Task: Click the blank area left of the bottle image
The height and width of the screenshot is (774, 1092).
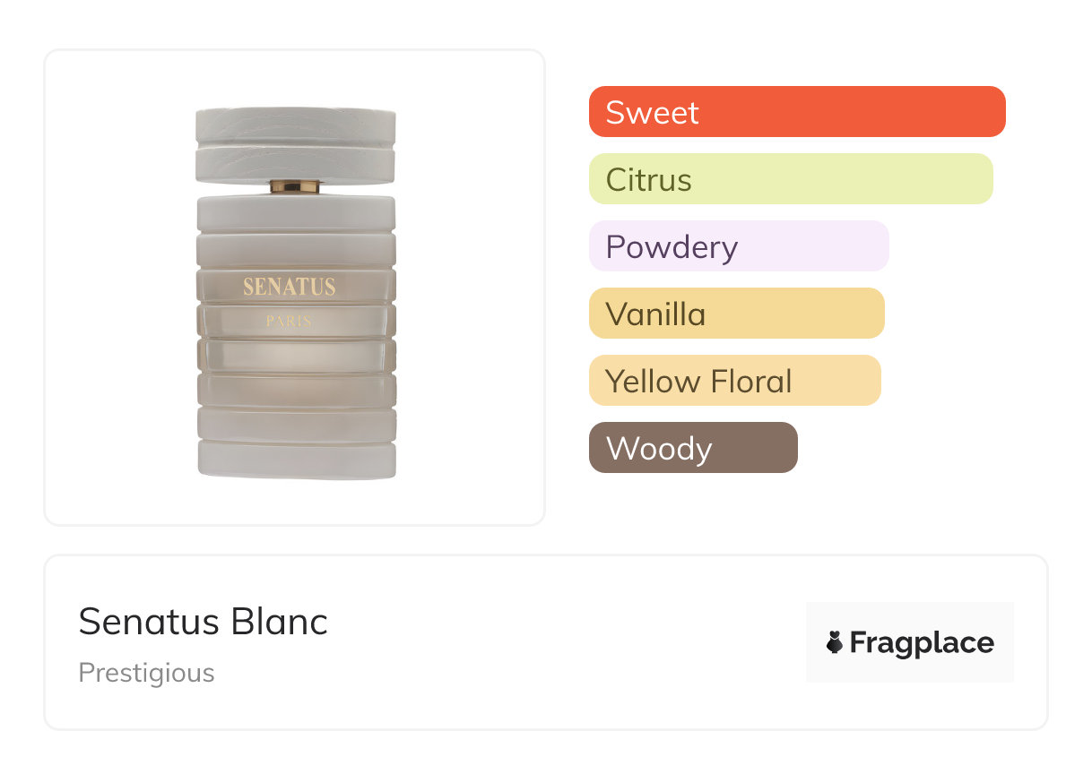Action: click(117, 287)
